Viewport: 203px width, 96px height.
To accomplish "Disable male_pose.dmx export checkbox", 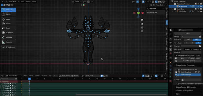I will [176, 75].
